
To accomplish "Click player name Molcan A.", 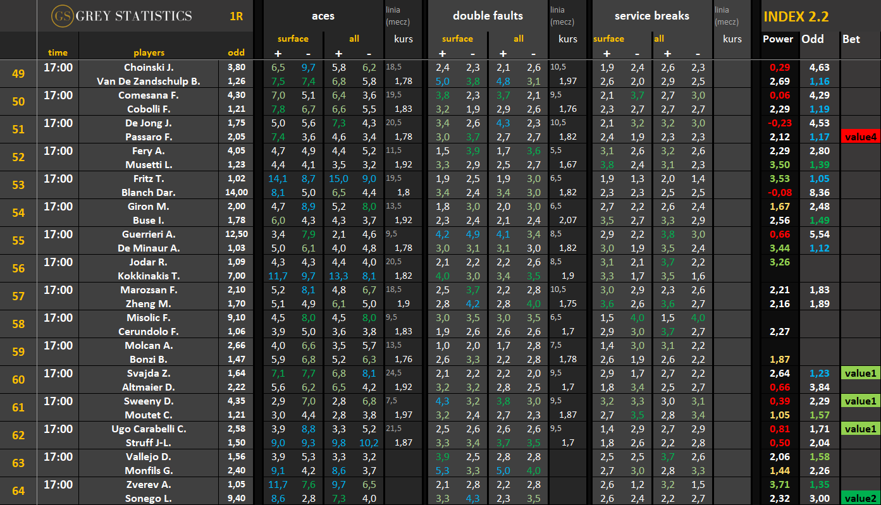I will coord(149,345).
